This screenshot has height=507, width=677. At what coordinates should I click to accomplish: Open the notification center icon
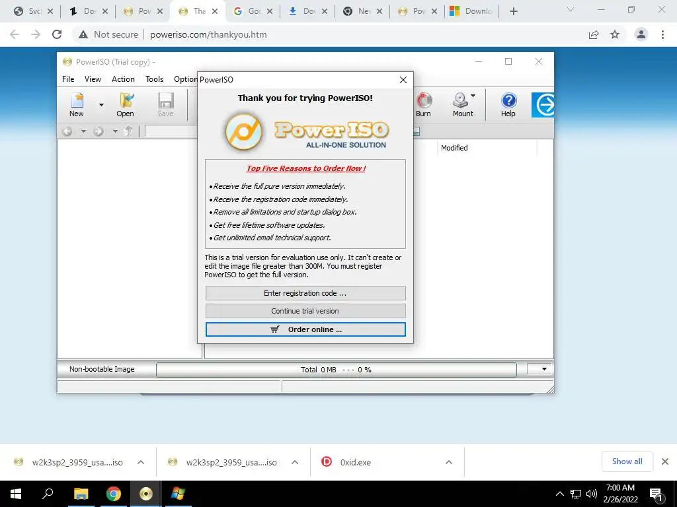(x=656, y=494)
